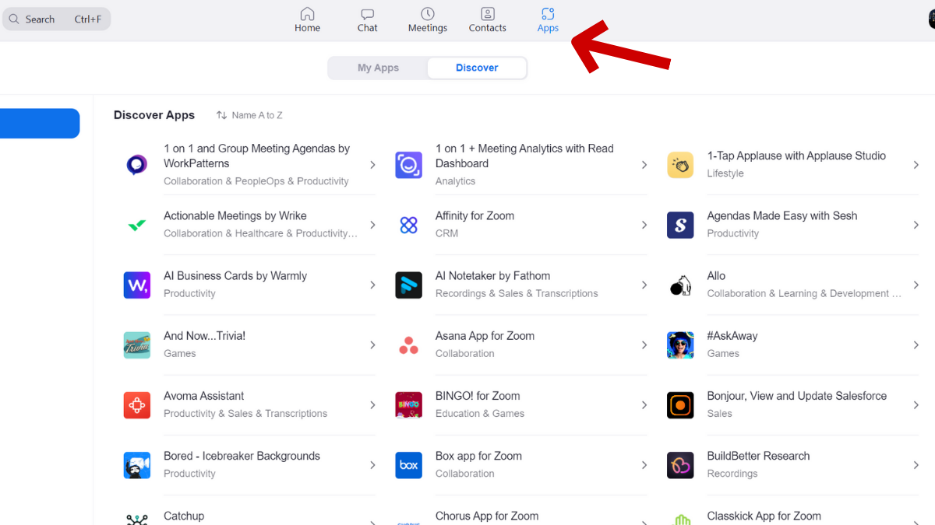Click the Bonjour Salesforce app icon

[679, 405]
